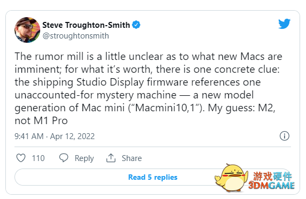Click the "not M1 Pro" closing line
Screen dimensions: 306x199
[x=41, y=121]
